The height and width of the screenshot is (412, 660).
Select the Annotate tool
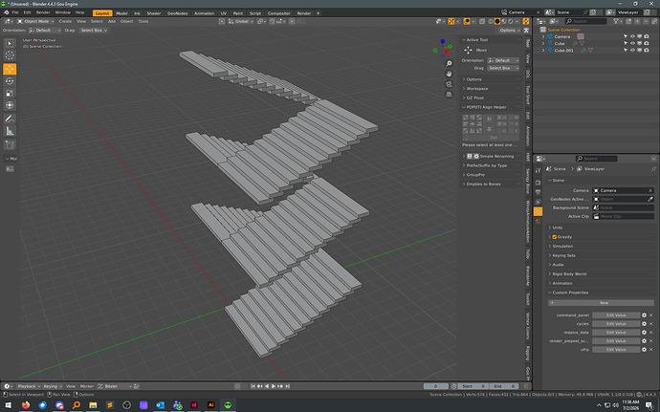coord(10,119)
